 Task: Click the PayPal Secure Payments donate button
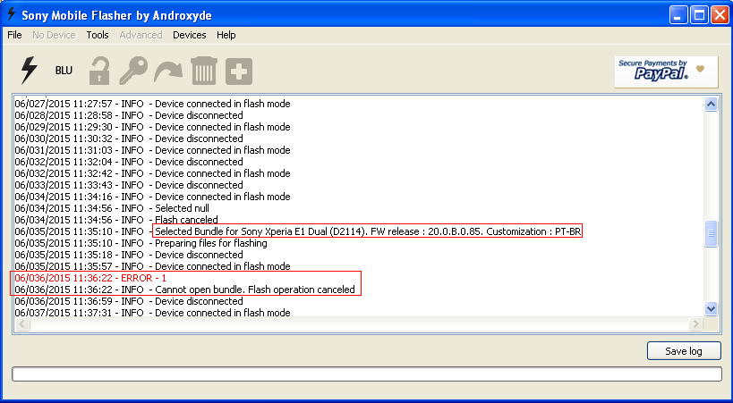(x=666, y=71)
